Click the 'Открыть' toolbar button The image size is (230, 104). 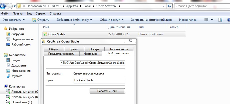coord(41,20)
